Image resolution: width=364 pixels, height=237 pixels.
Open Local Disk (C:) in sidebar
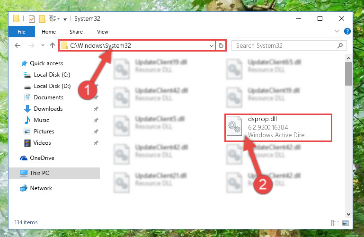52,75
